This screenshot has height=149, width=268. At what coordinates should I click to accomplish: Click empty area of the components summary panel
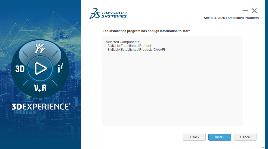click(172, 90)
